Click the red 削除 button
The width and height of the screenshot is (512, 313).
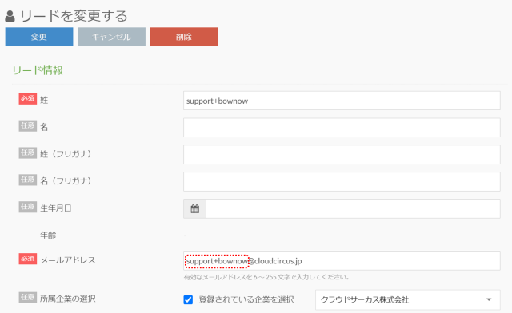click(x=184, y=37)
